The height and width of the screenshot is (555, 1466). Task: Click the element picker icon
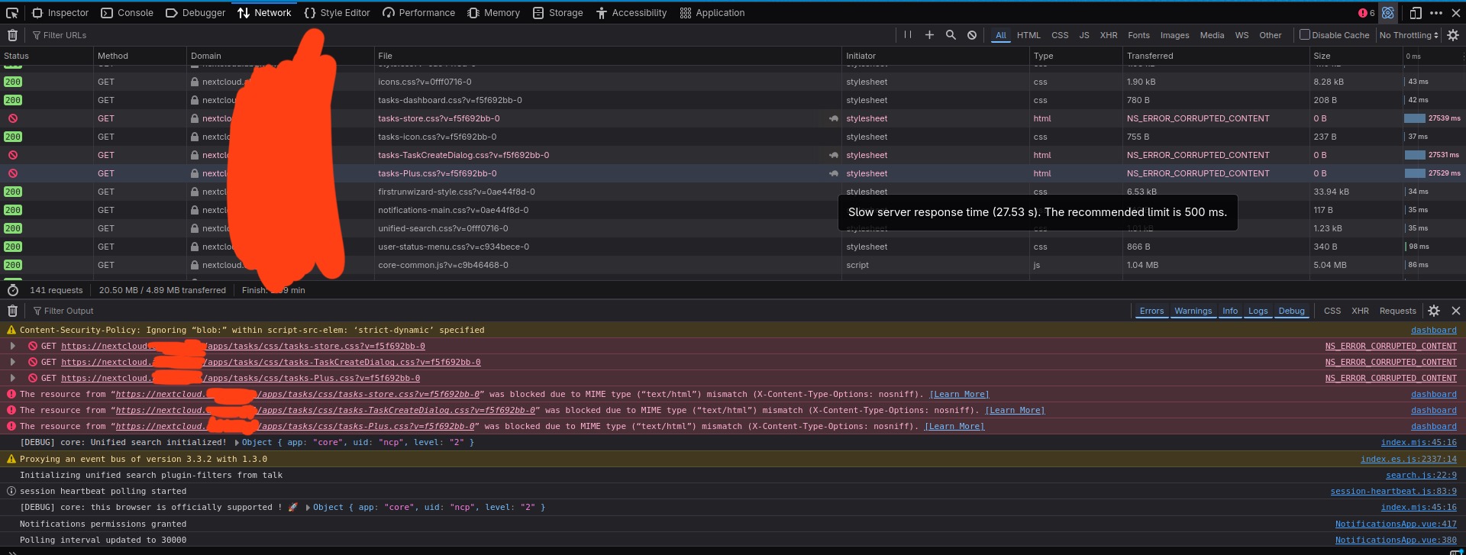[x=12, y=13]
